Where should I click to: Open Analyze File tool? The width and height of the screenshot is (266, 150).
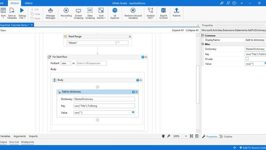tap(150, 13)
